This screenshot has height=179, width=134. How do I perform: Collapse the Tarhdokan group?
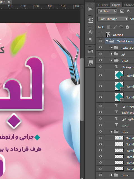(107, 41)
